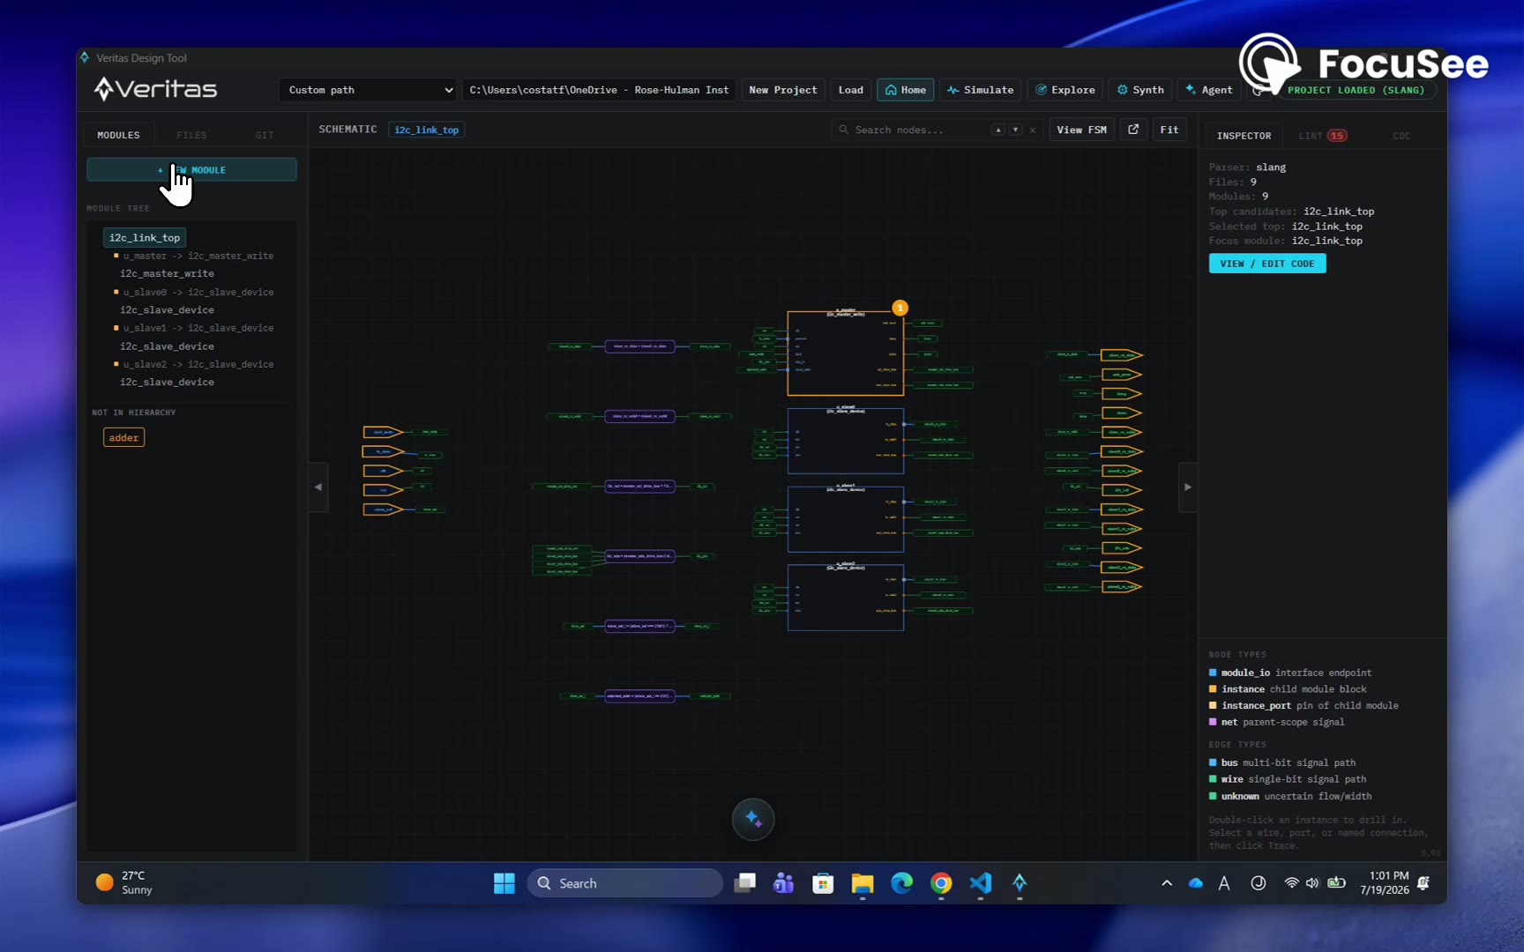Click PROJECT LOADED (SLANG) status badge
Viewport: 1524px width, 952px height.
[x=1356, y=90]
